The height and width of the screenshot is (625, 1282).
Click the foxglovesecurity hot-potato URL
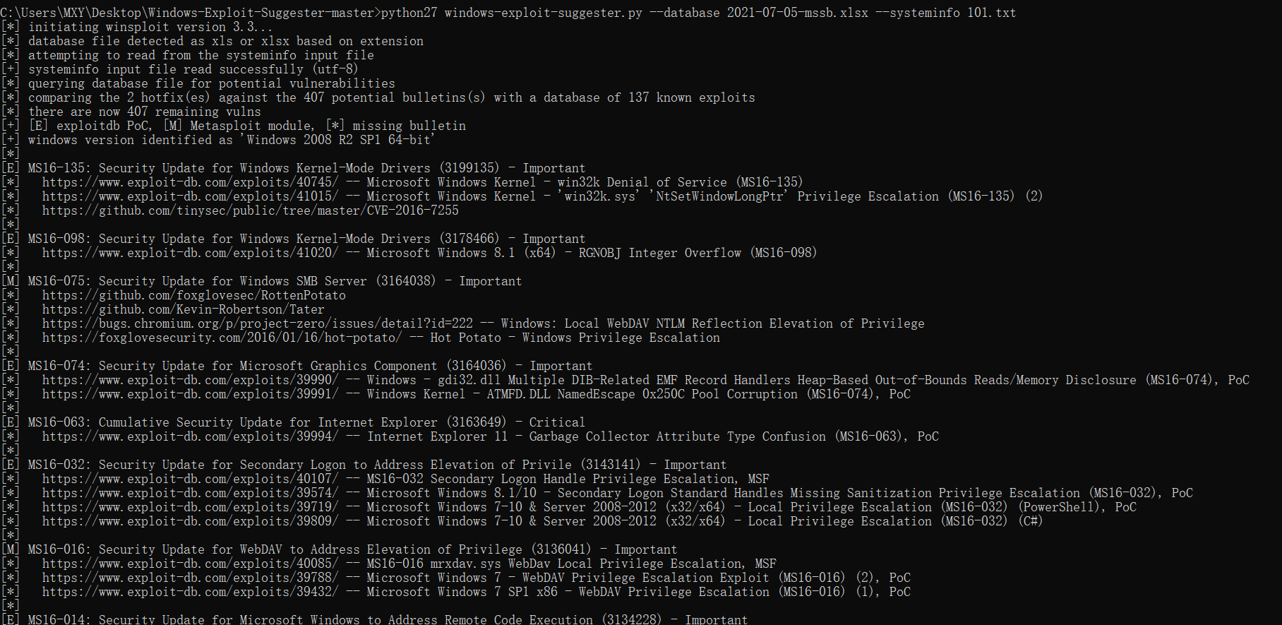222,338
